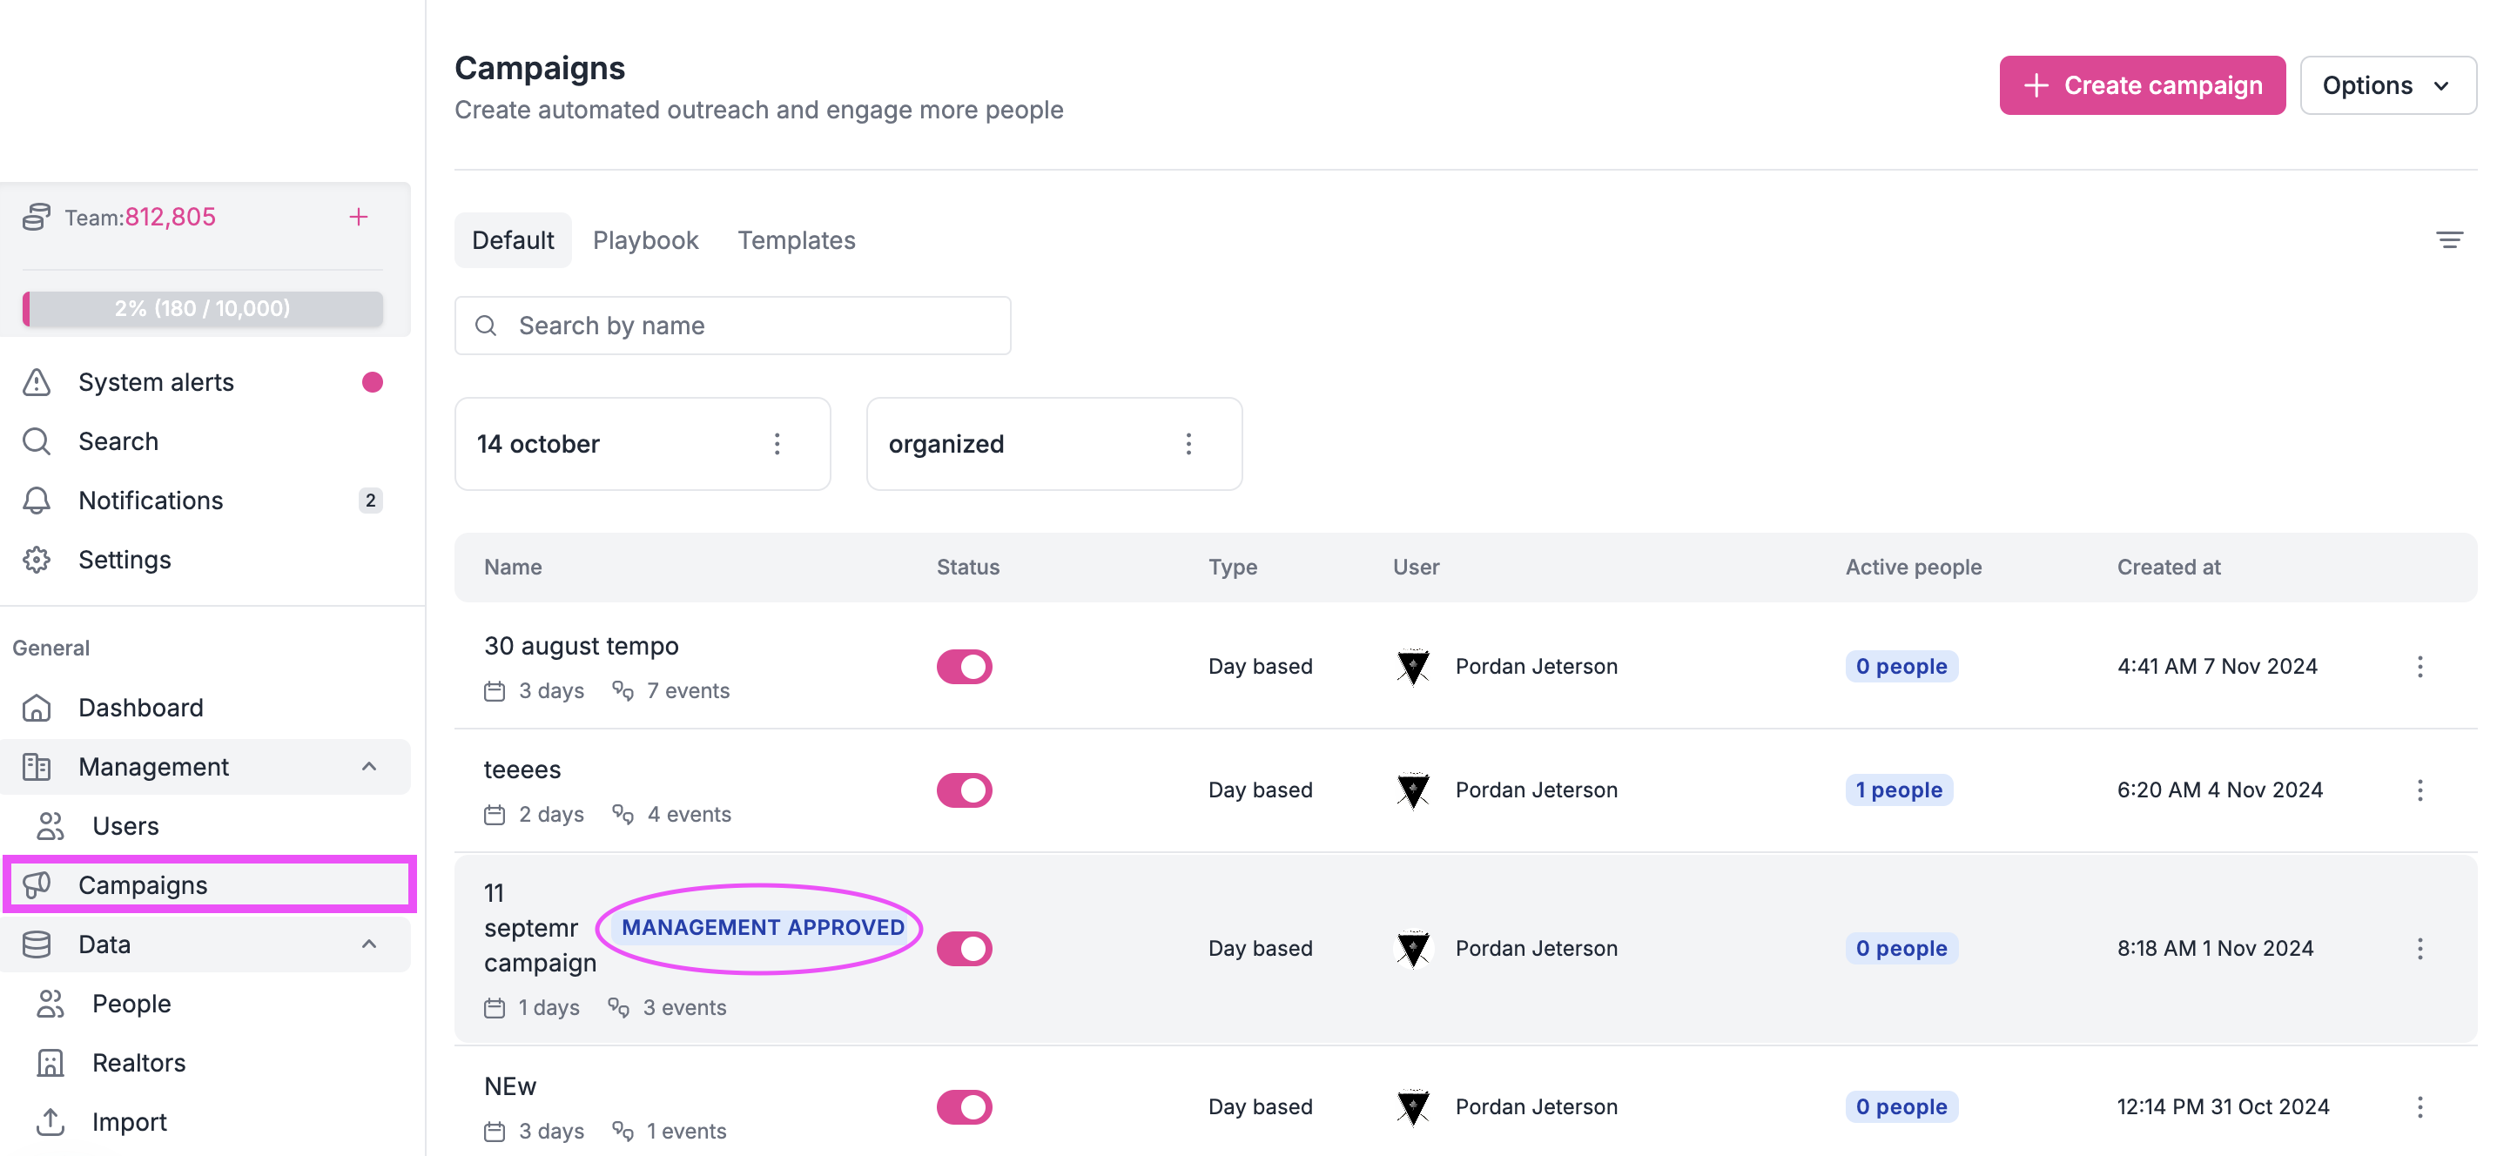The width and height of the screenshot is (2497, 1156).
Task: Click the 0 people badge for NEw
Action: coord(1901,1106)
